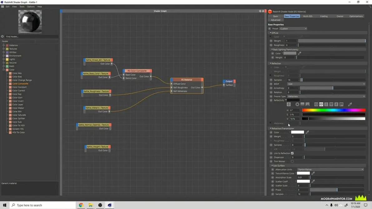
Task: Select the RS Color Composite node
Action: click(x=137, y=71)
